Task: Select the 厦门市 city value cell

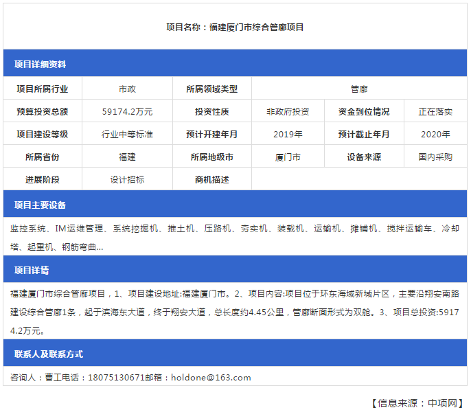Action: coord(288,157)
